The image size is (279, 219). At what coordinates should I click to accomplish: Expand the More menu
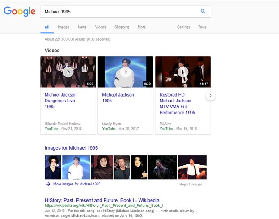click(x=141, y=27)
